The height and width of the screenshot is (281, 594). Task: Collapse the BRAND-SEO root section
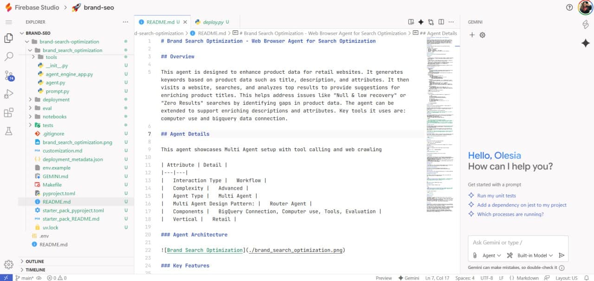tap(22, 33)
